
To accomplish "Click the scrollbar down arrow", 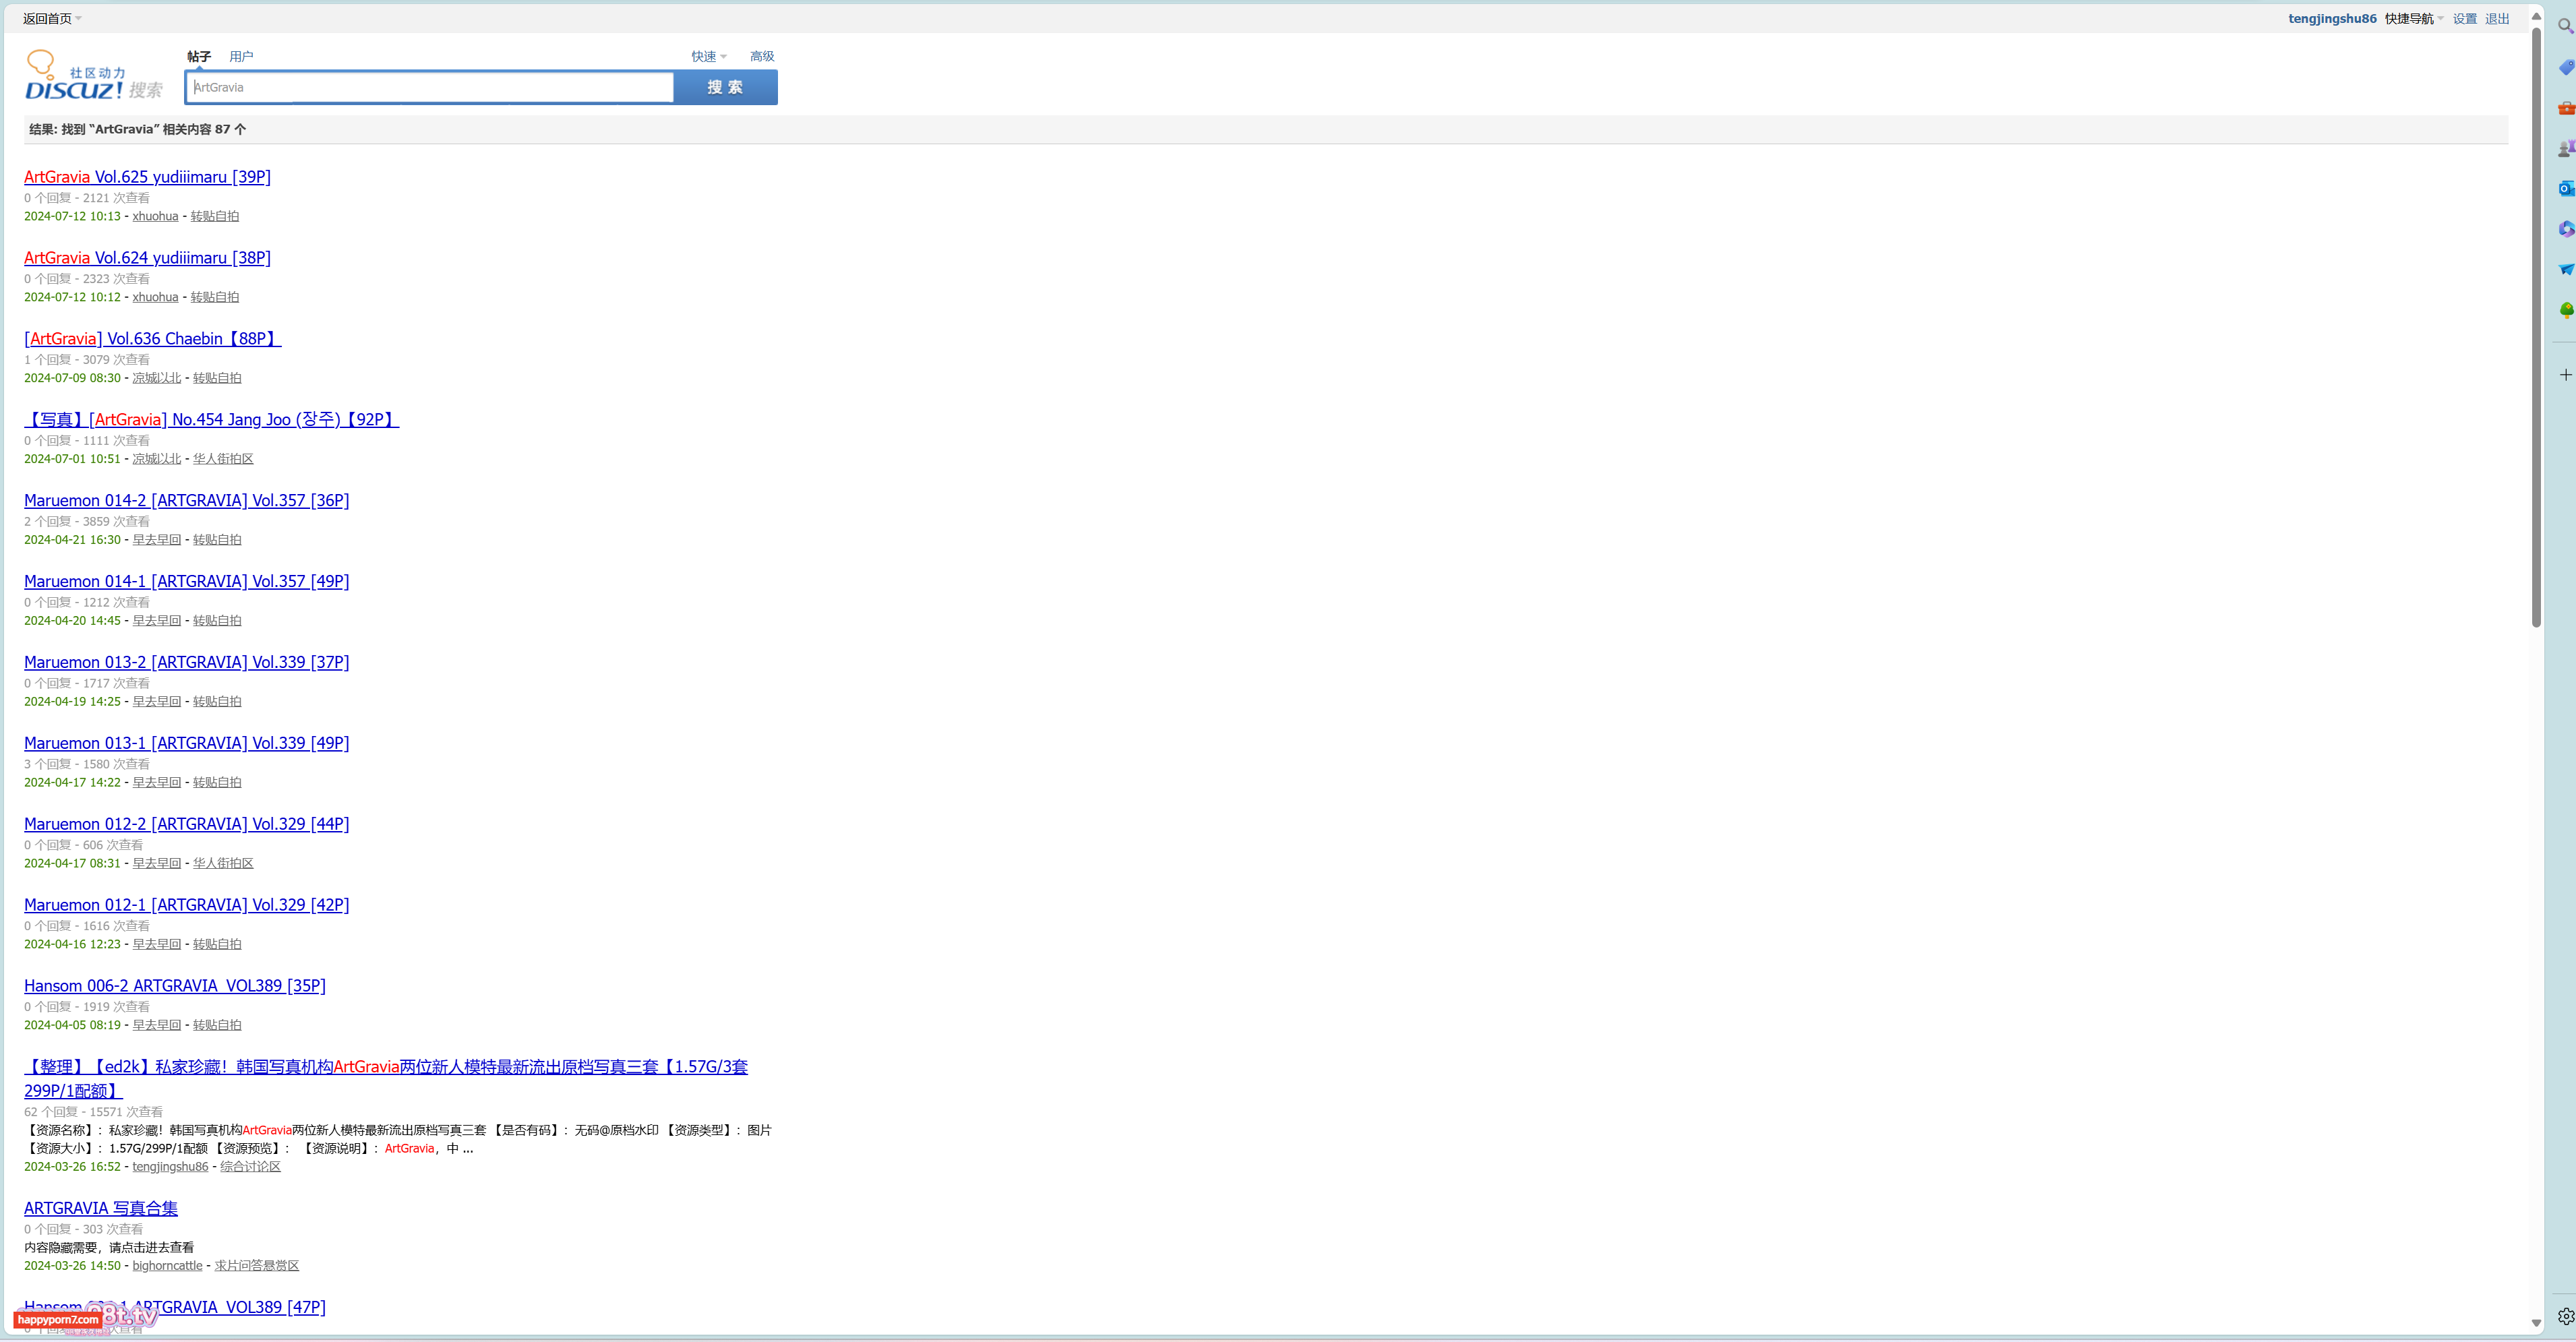I will click(x=2536, y=1322).
